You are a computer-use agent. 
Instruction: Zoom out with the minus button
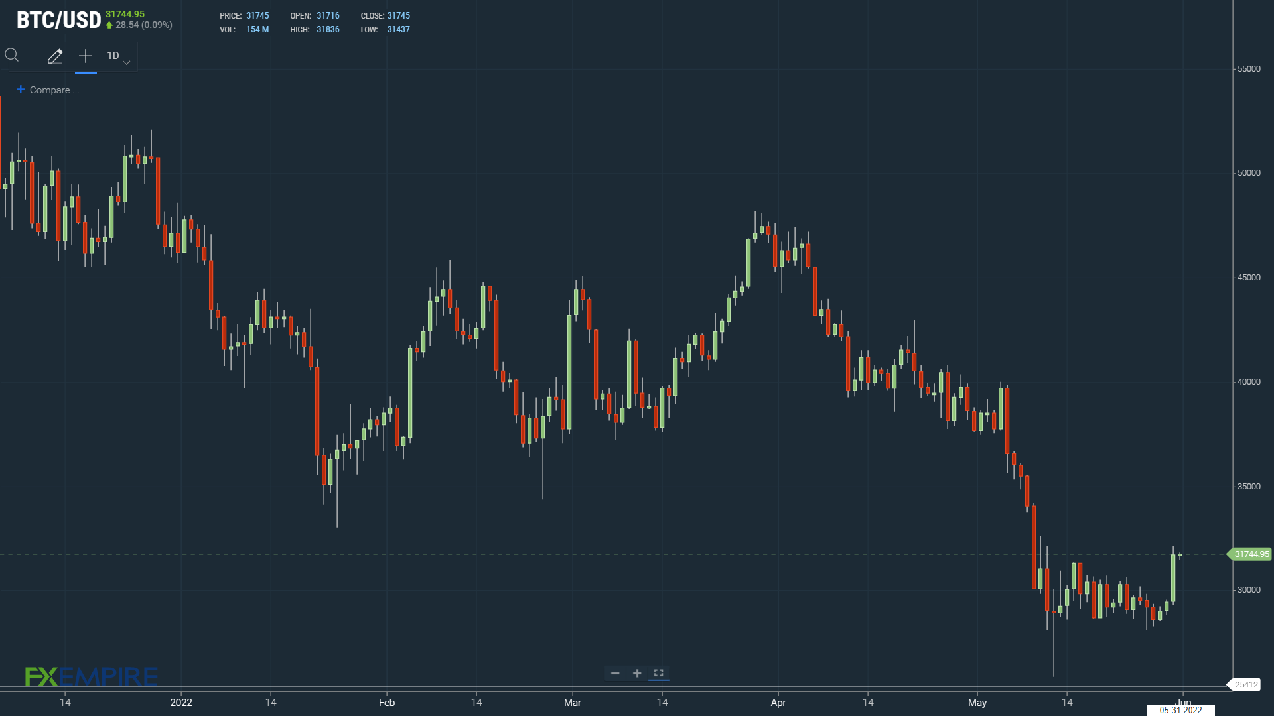(615, 673)
